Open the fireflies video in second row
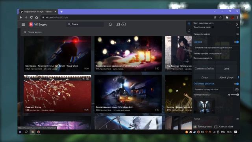This screenshot has height=142, width=252. coord(178,94)
